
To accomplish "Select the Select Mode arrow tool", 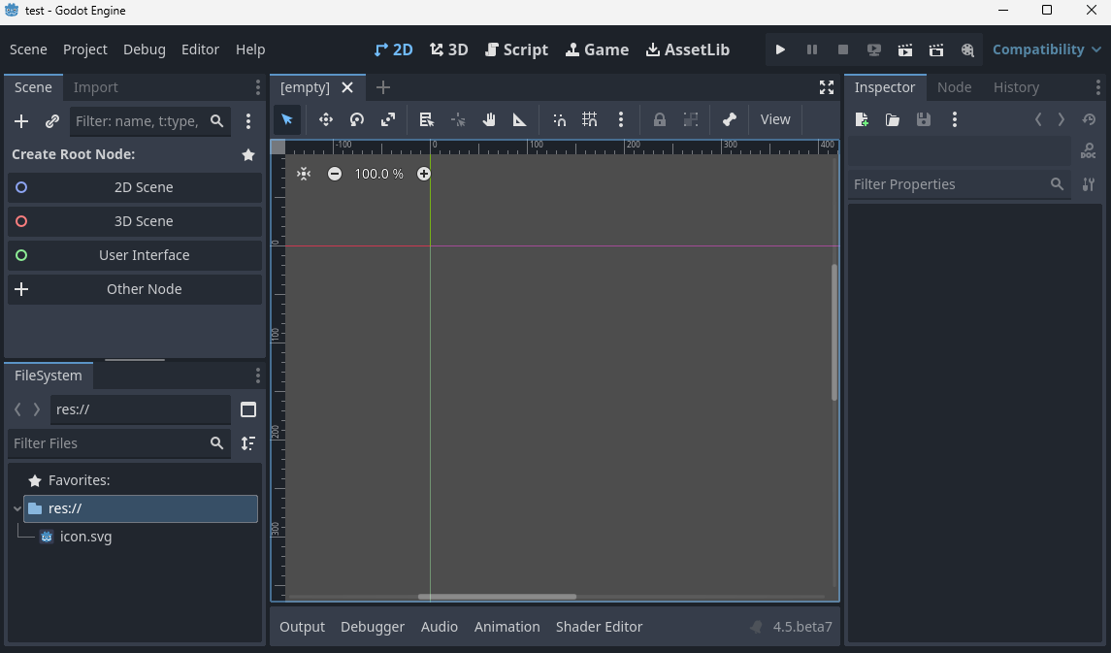I will (x=287, y=119).
